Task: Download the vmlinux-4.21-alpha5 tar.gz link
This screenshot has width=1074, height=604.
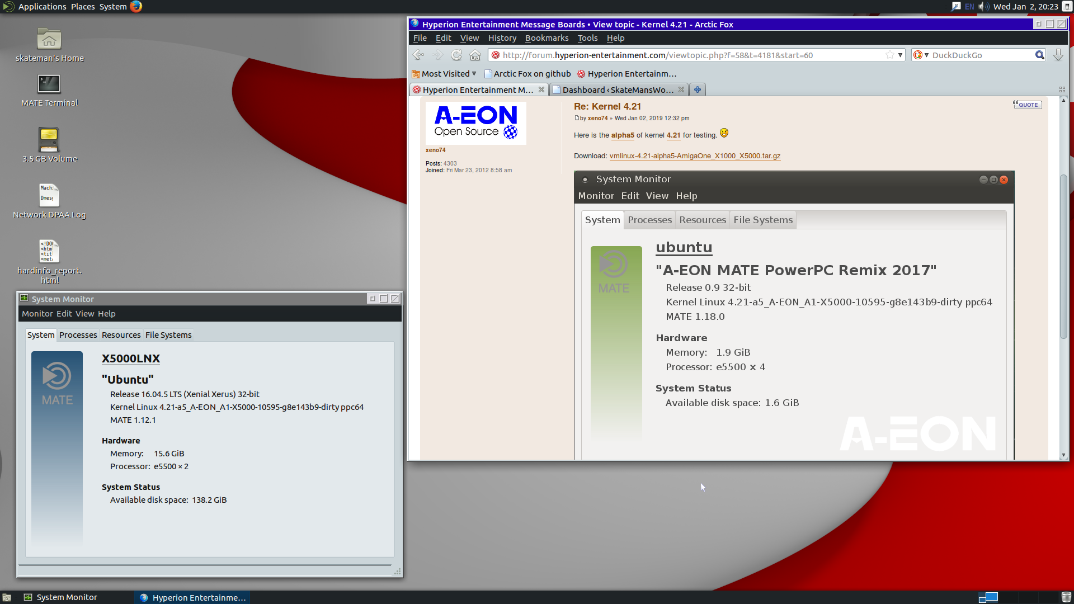Action: point(695,156)
